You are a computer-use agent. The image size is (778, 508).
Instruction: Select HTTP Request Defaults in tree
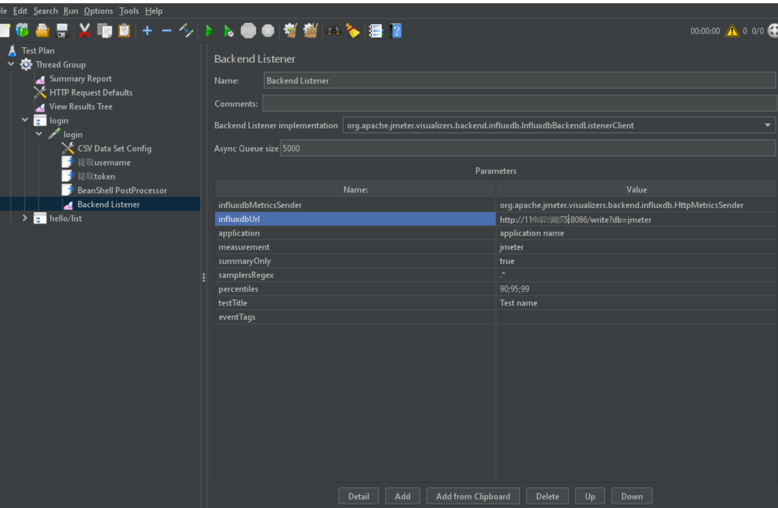tap(91, 93)
